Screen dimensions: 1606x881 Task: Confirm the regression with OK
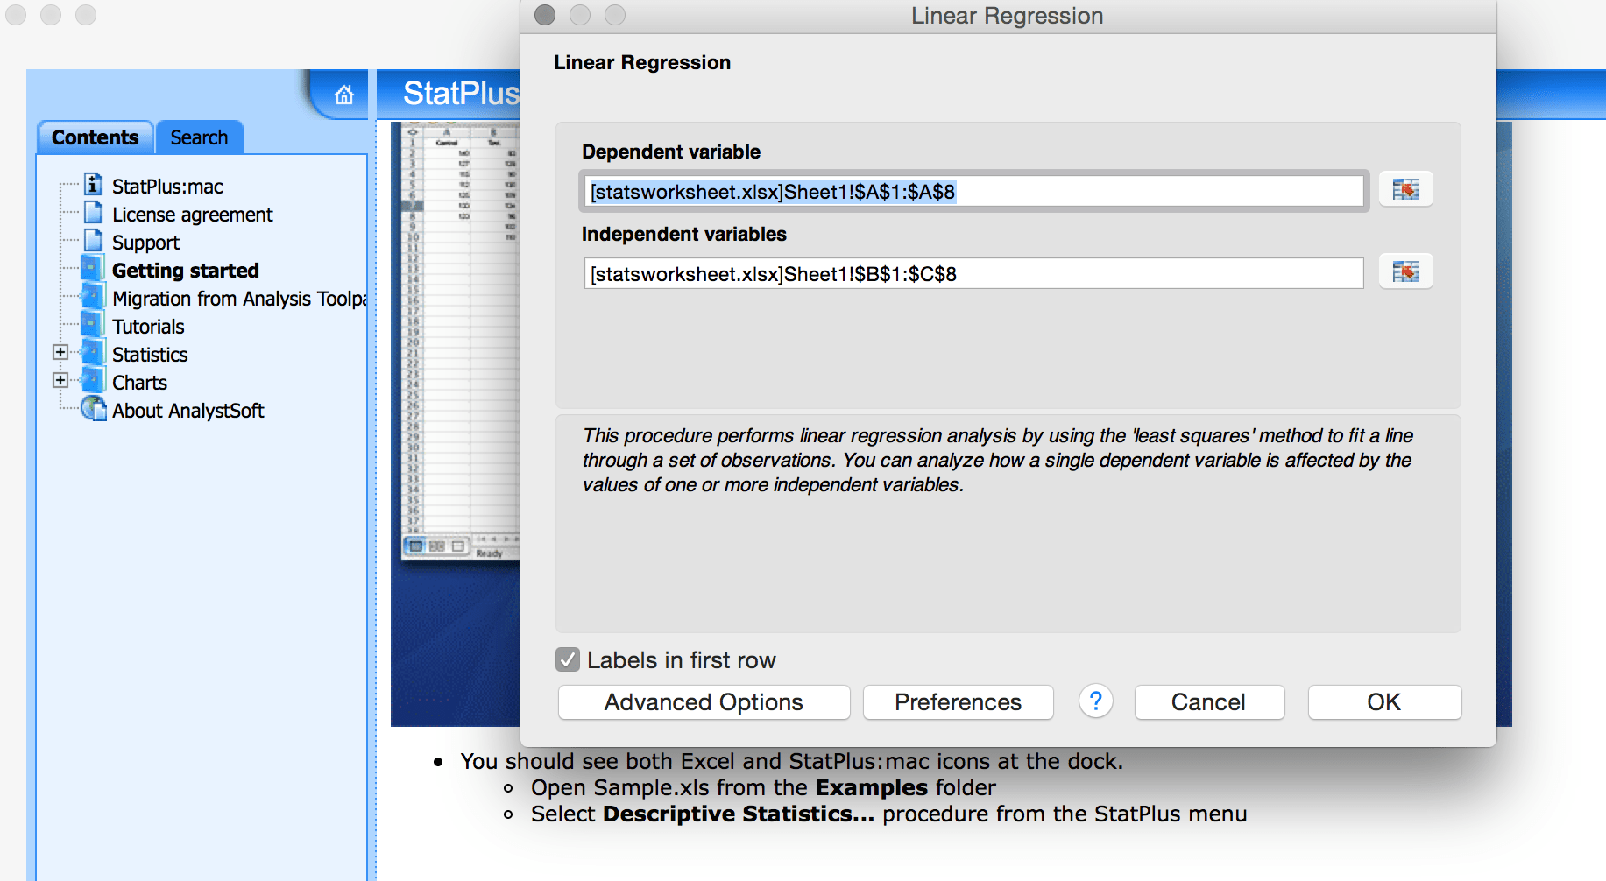(1384, 702)
